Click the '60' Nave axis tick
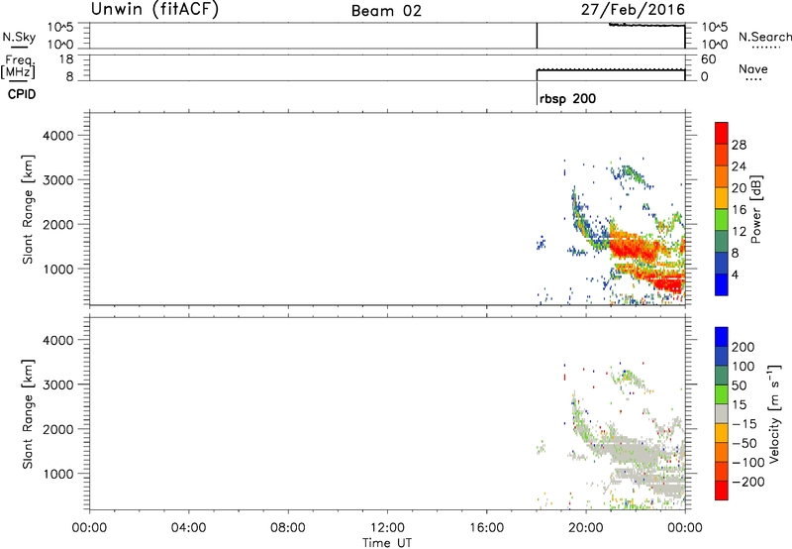The width and height of the screenshot is (792, 549). [x=708, y=59]
